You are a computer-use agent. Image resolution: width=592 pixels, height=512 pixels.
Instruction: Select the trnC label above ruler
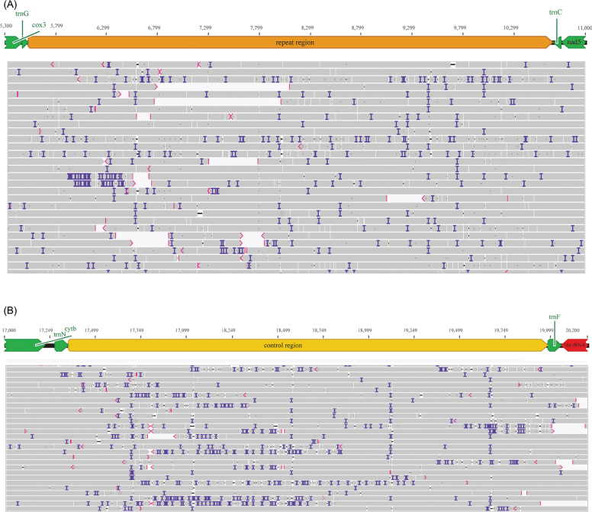coord(555,12)
